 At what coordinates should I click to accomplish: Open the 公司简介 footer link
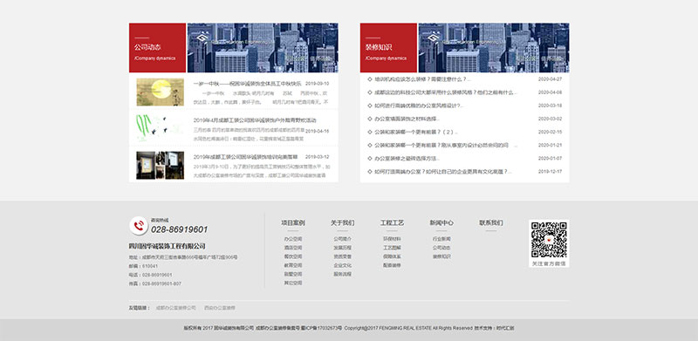(x=342, y=239)
